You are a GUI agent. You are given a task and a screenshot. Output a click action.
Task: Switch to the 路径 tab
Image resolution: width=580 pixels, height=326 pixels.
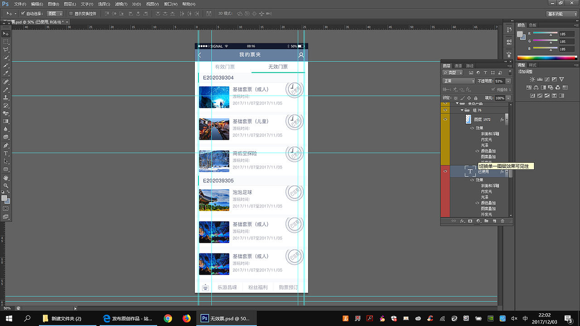pyautogui.click(x=469, y=66)
